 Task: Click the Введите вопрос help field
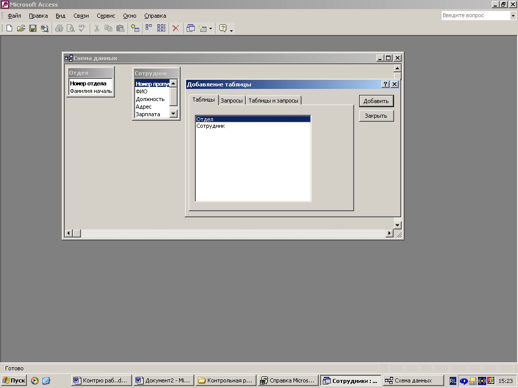(476, 16)
